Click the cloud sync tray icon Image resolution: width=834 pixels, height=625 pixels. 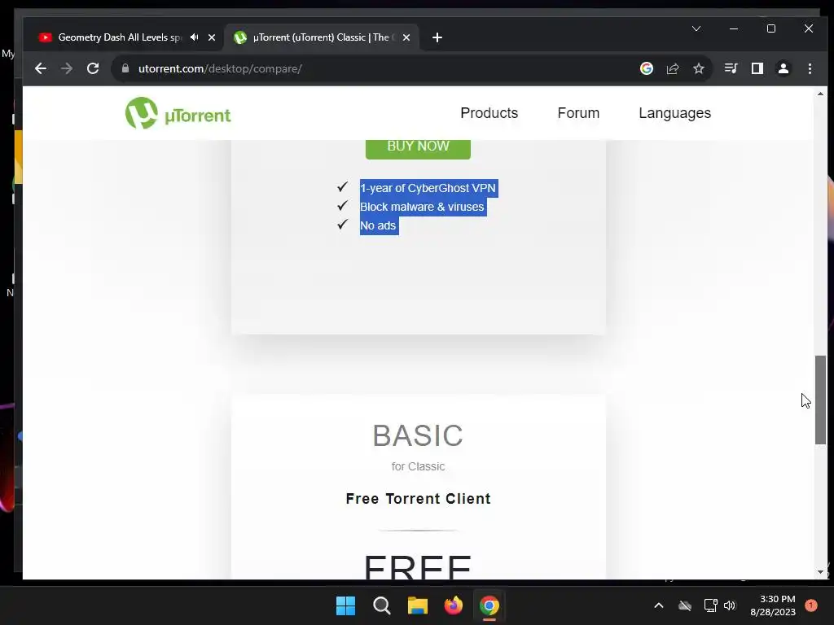click(x=685, y=605)
